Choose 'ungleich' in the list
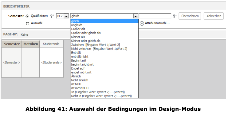 click(104, 25)
